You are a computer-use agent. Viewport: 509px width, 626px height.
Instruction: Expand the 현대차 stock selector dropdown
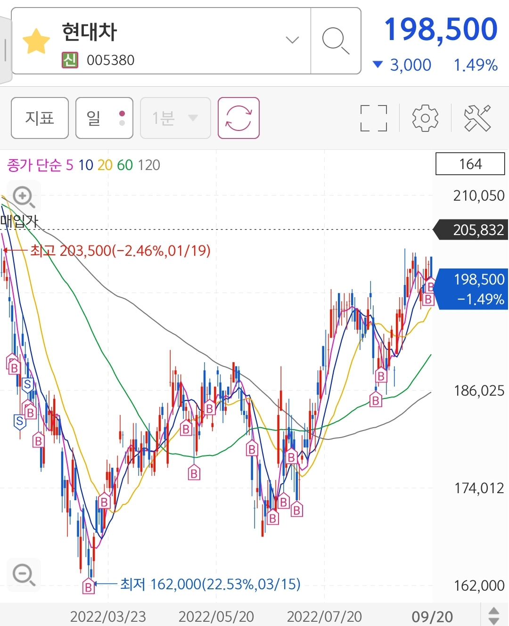tap(292, 40)
